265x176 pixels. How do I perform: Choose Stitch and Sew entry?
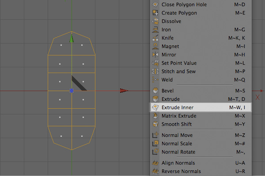click(x=201, y=71)
